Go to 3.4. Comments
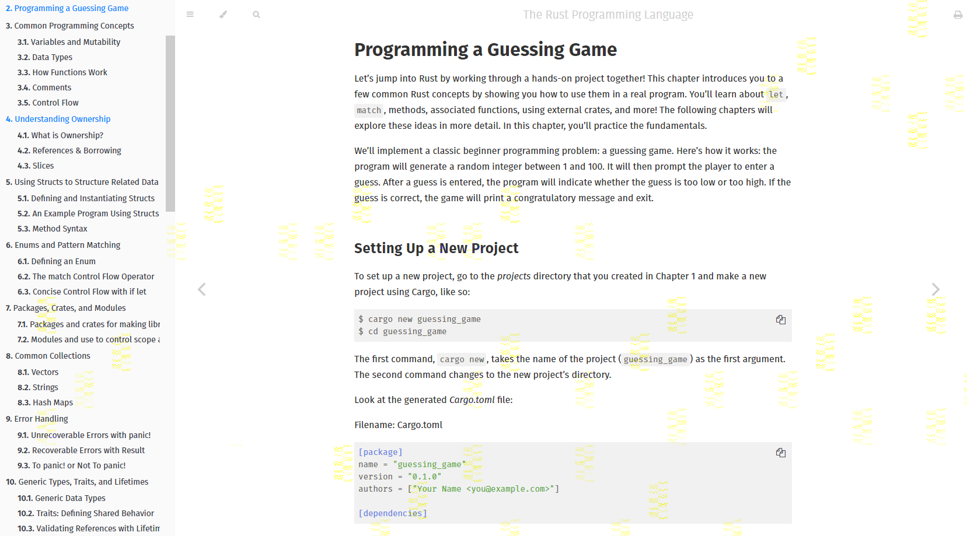 44,87
